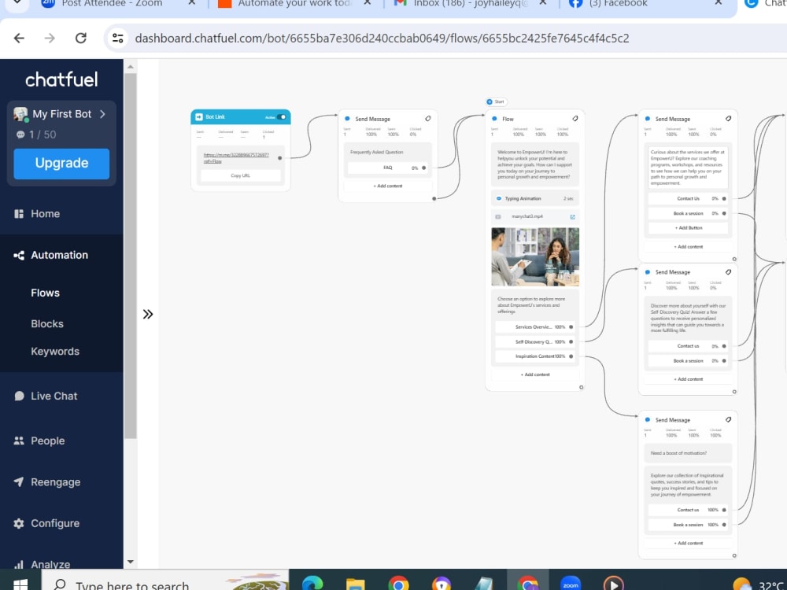Screen dimensions: 787x590
Task: Click + Add Button in services message card
Action: pos(688,228)
